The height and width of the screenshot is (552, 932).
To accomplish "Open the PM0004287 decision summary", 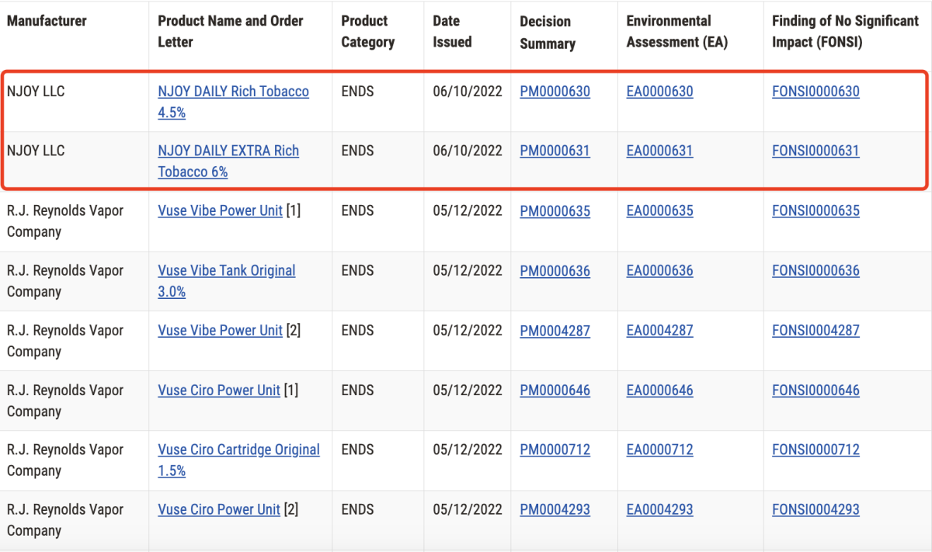I will 555,331.
